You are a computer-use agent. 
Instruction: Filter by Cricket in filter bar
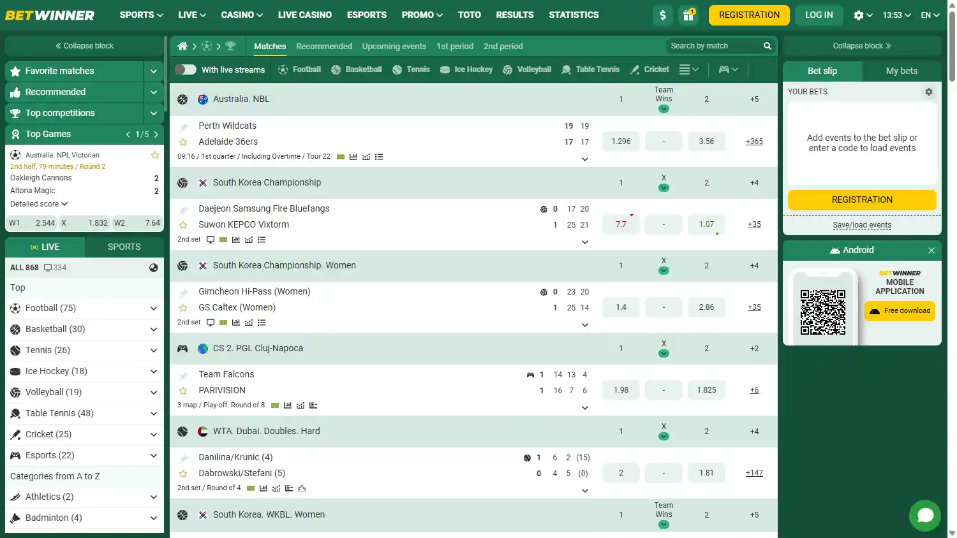pyautogui.click(x=649, y=69)
